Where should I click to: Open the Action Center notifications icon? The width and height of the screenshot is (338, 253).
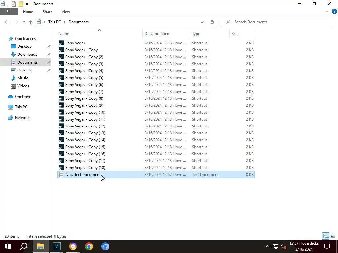(x=327, y=246)
